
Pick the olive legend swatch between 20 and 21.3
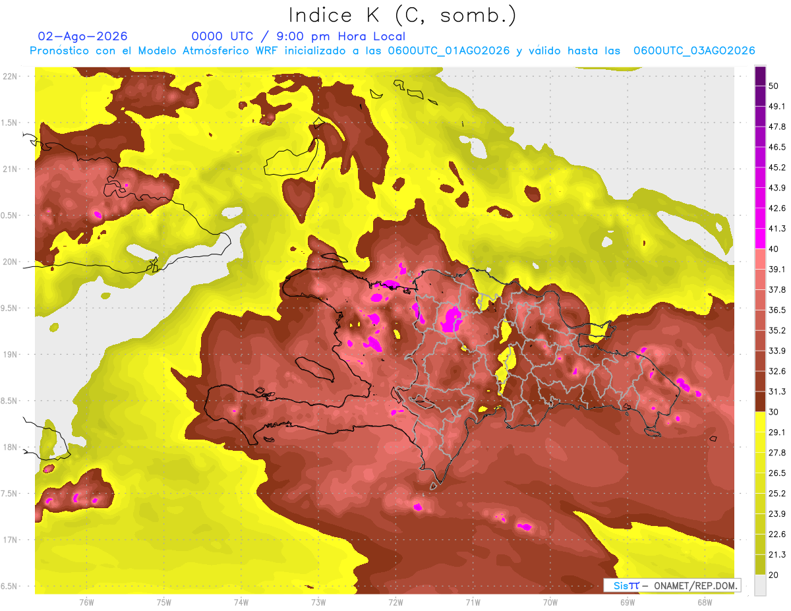(760, 565)
